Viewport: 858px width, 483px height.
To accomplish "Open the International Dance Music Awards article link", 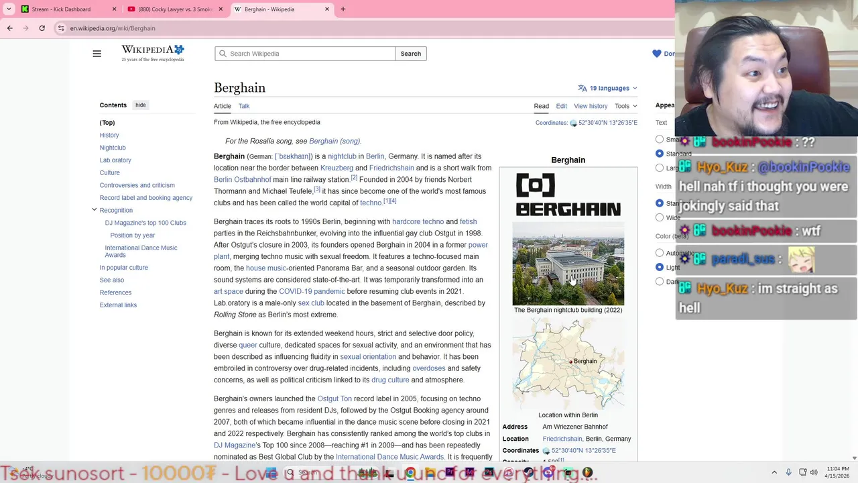I will pos(390,457).
